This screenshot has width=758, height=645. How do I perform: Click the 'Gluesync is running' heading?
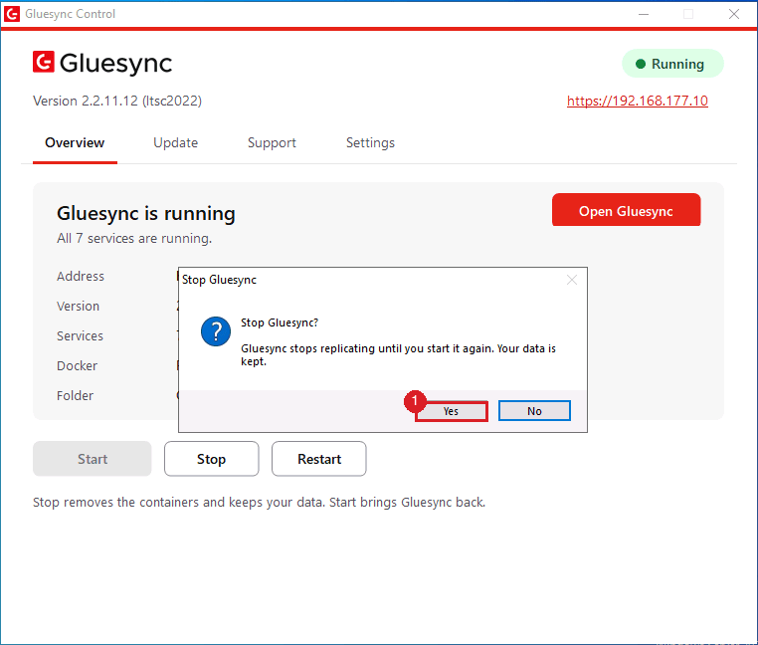coord(146,213)
